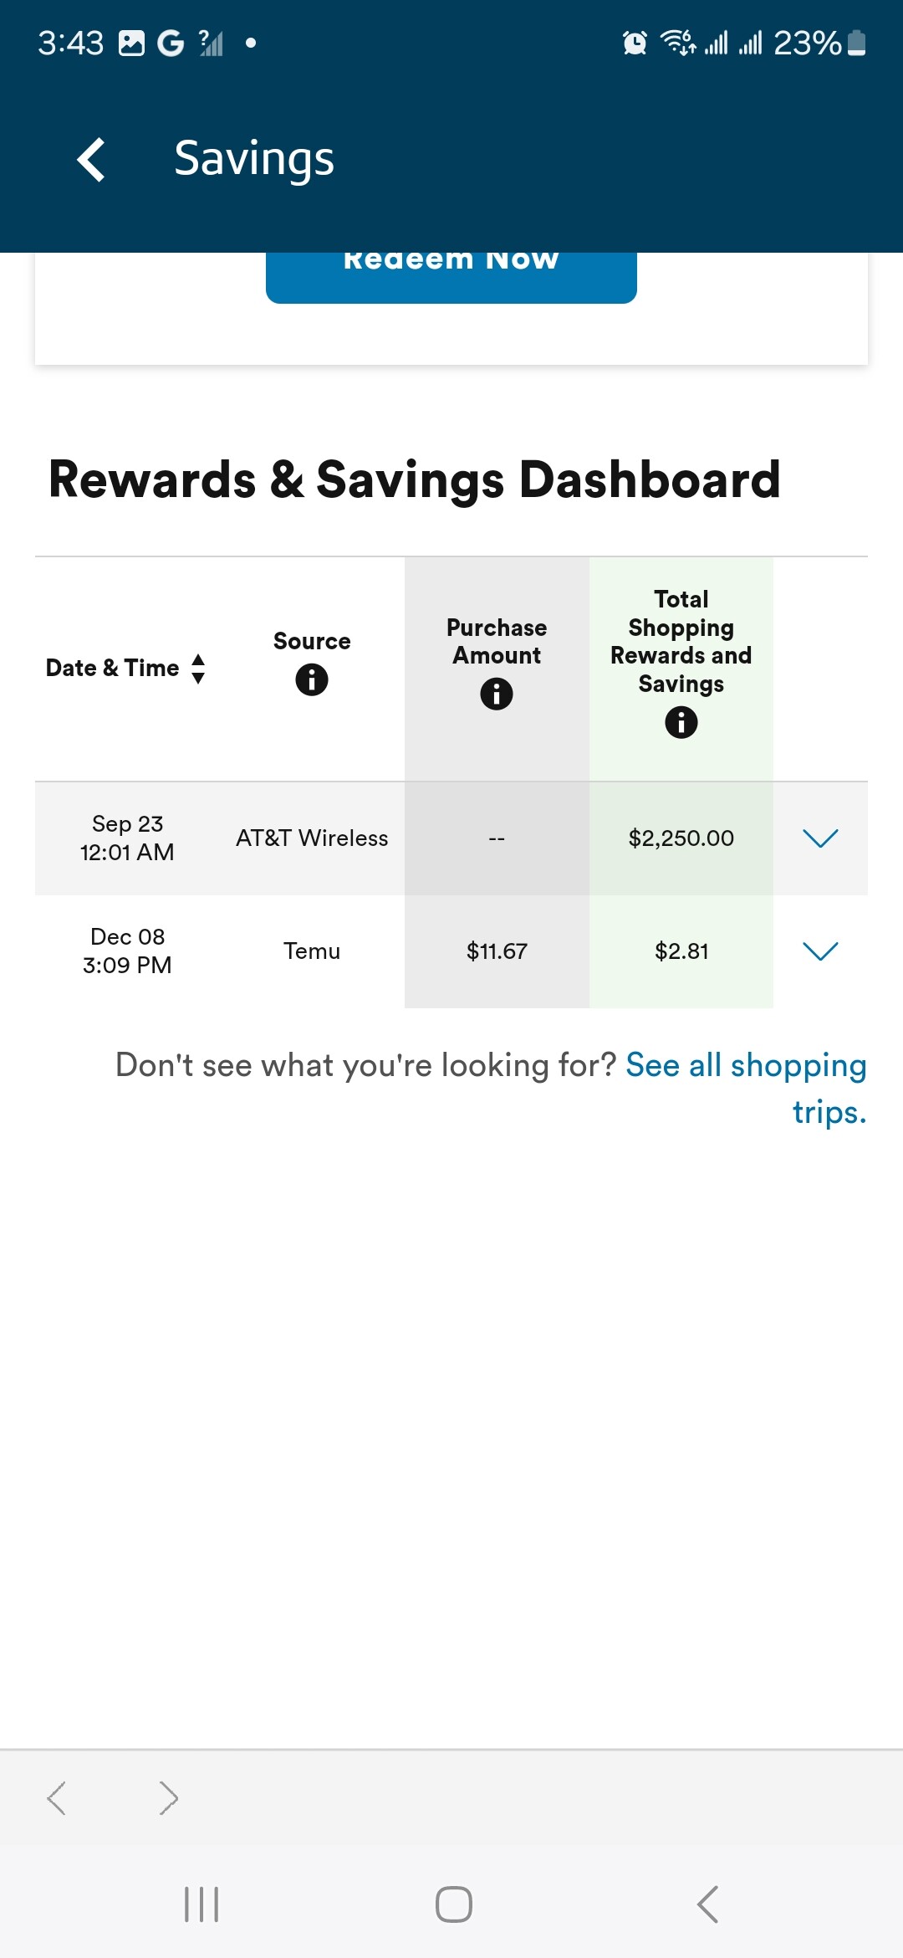The height and width of the screenshot is (1958, 903).
Task: Open Android recent apps button
Action: (202, 1904)
